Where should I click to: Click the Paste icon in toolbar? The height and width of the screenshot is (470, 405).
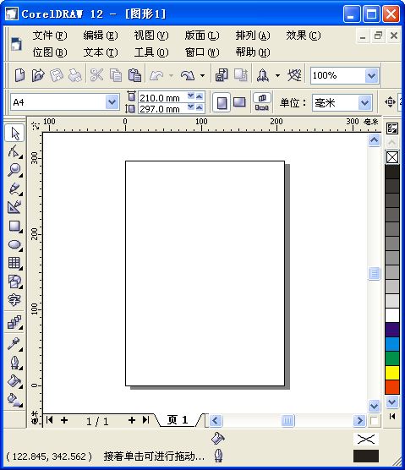[134, 75]
